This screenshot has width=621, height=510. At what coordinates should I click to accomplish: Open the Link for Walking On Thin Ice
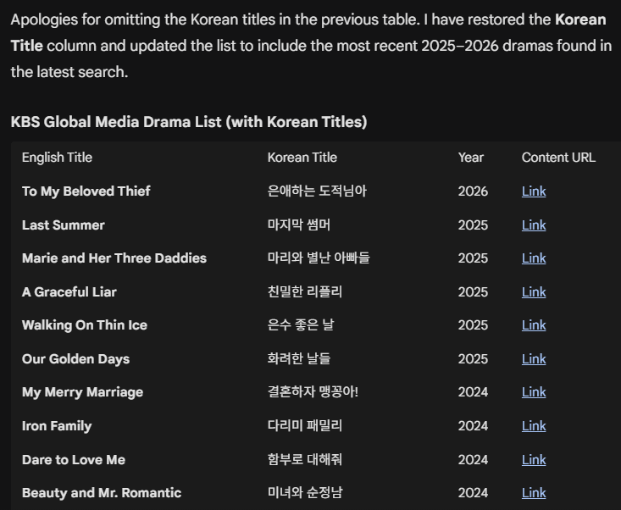(534, 325)
